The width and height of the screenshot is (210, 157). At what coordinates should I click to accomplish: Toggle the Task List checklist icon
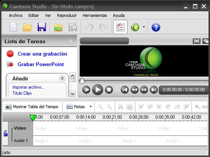coord(120,27)
